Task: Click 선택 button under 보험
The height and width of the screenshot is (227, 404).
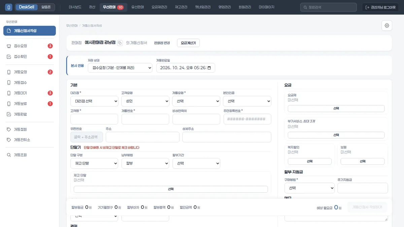Action: (x=363, y=161)
